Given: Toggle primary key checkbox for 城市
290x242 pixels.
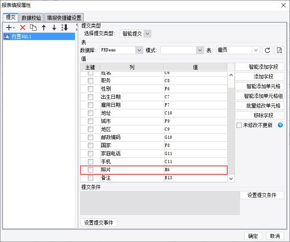Looking at the screenshot, I should coord(90,121).
